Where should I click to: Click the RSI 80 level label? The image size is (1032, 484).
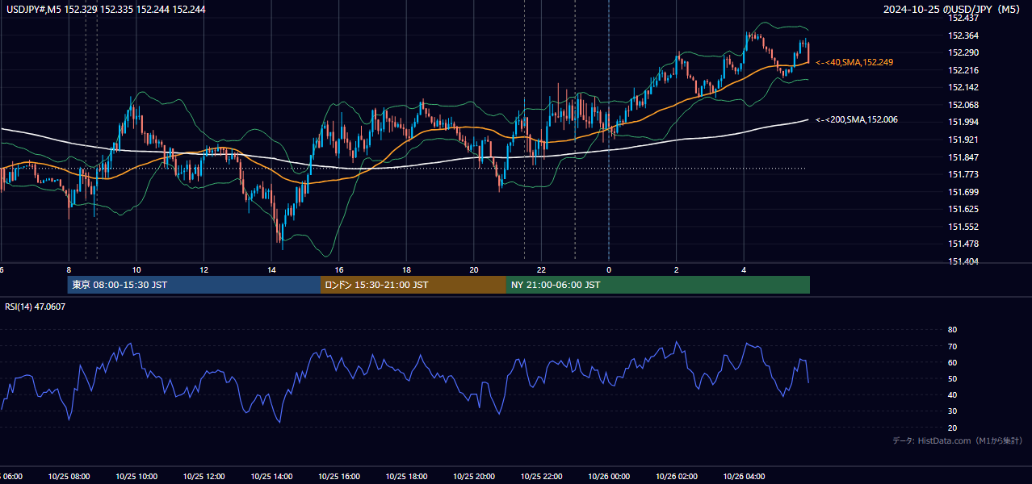point(952,330)
